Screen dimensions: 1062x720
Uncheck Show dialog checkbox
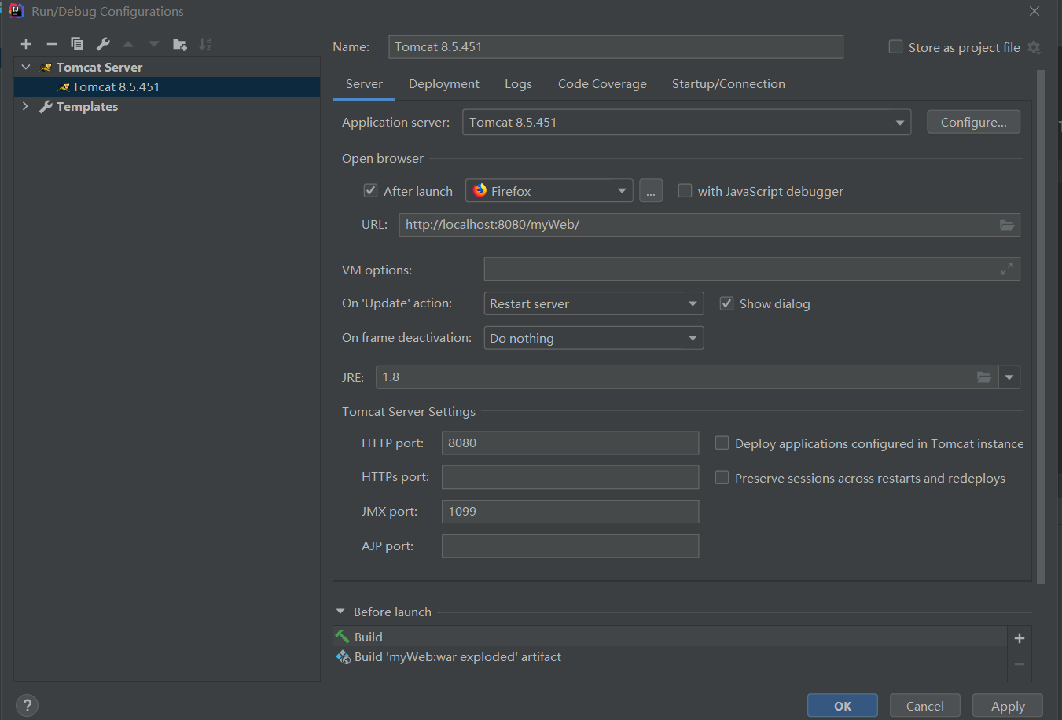[x=726, y=303]
